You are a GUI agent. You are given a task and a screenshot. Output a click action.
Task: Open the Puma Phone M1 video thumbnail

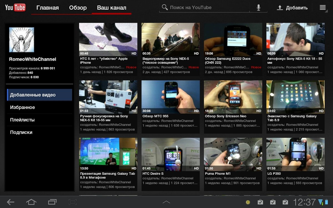(233, 154)
